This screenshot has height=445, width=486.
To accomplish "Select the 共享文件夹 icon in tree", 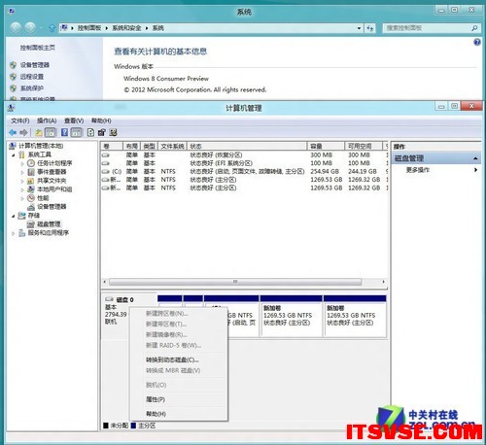I will [x=31, y=181].
